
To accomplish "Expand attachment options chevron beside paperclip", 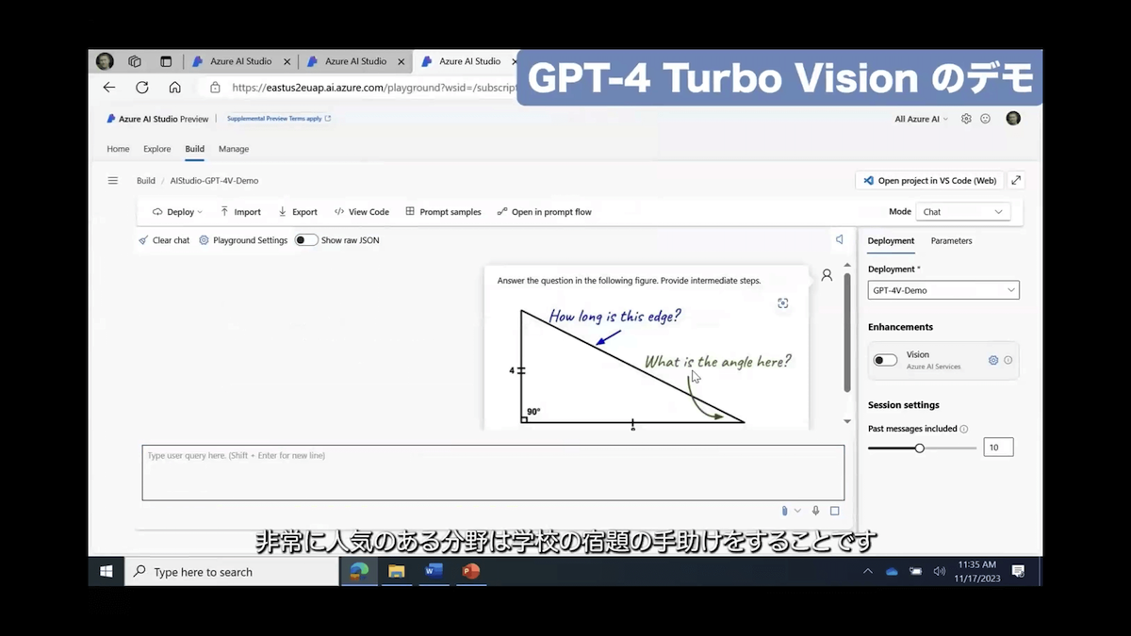I will click(797, 511).
